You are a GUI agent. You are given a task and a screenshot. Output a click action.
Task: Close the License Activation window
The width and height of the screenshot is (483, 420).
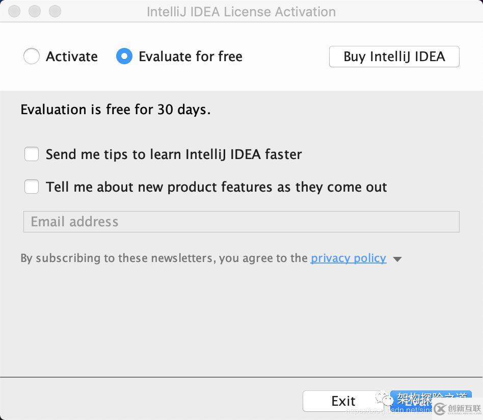(x=14, y=11)
